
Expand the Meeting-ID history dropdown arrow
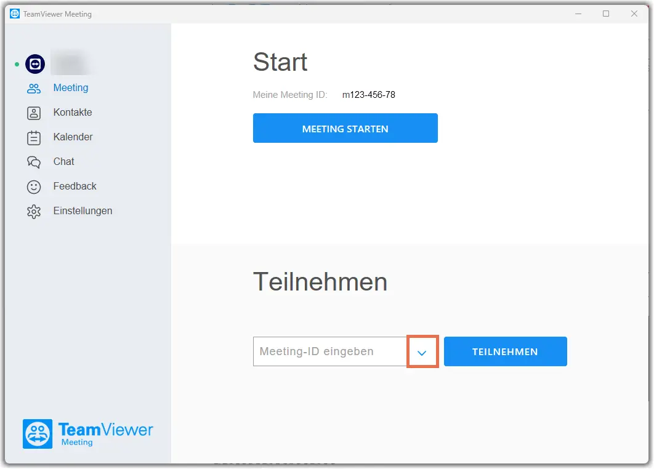(422, 352)
